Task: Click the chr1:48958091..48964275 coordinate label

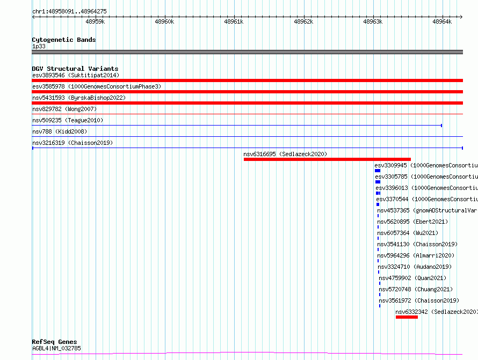Action: tap(69, 11)
